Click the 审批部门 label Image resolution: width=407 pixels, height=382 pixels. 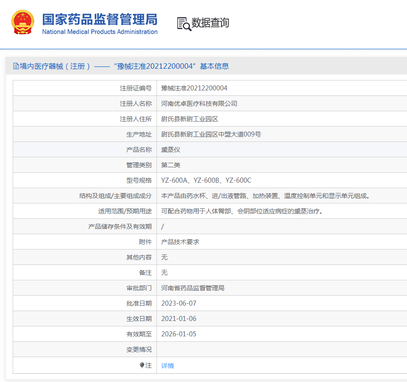click(139, 288)
